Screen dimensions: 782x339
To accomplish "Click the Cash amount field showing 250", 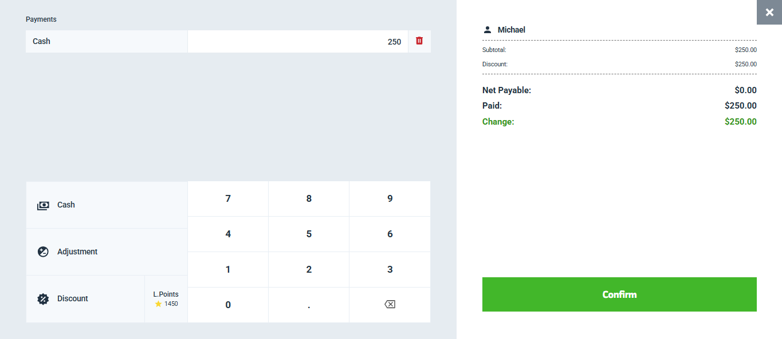I will pos(297,42).
